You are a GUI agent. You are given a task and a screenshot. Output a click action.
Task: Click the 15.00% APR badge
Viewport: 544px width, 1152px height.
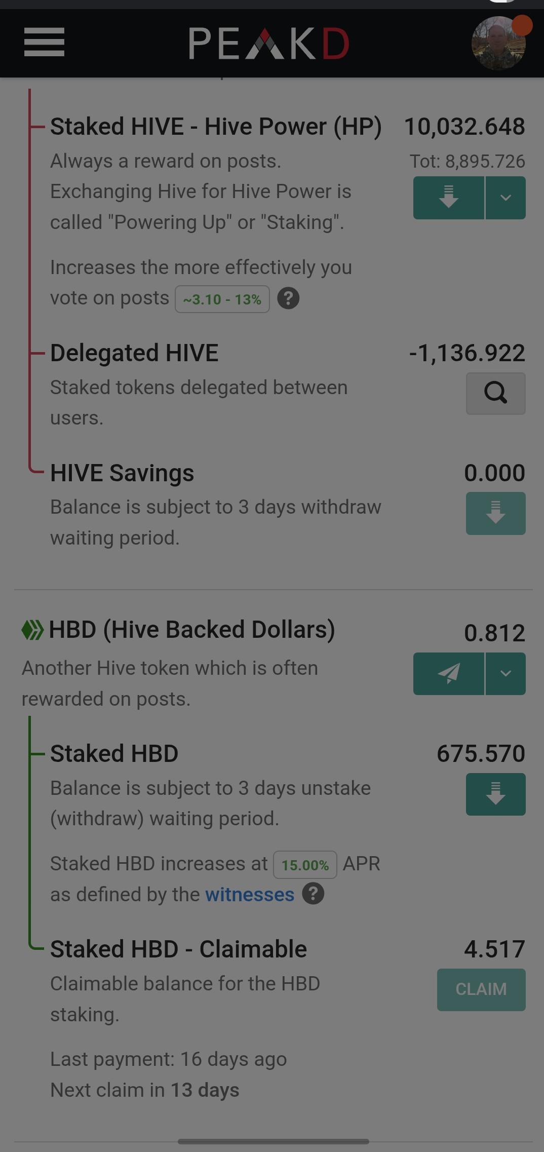click(x=305, y=865)
